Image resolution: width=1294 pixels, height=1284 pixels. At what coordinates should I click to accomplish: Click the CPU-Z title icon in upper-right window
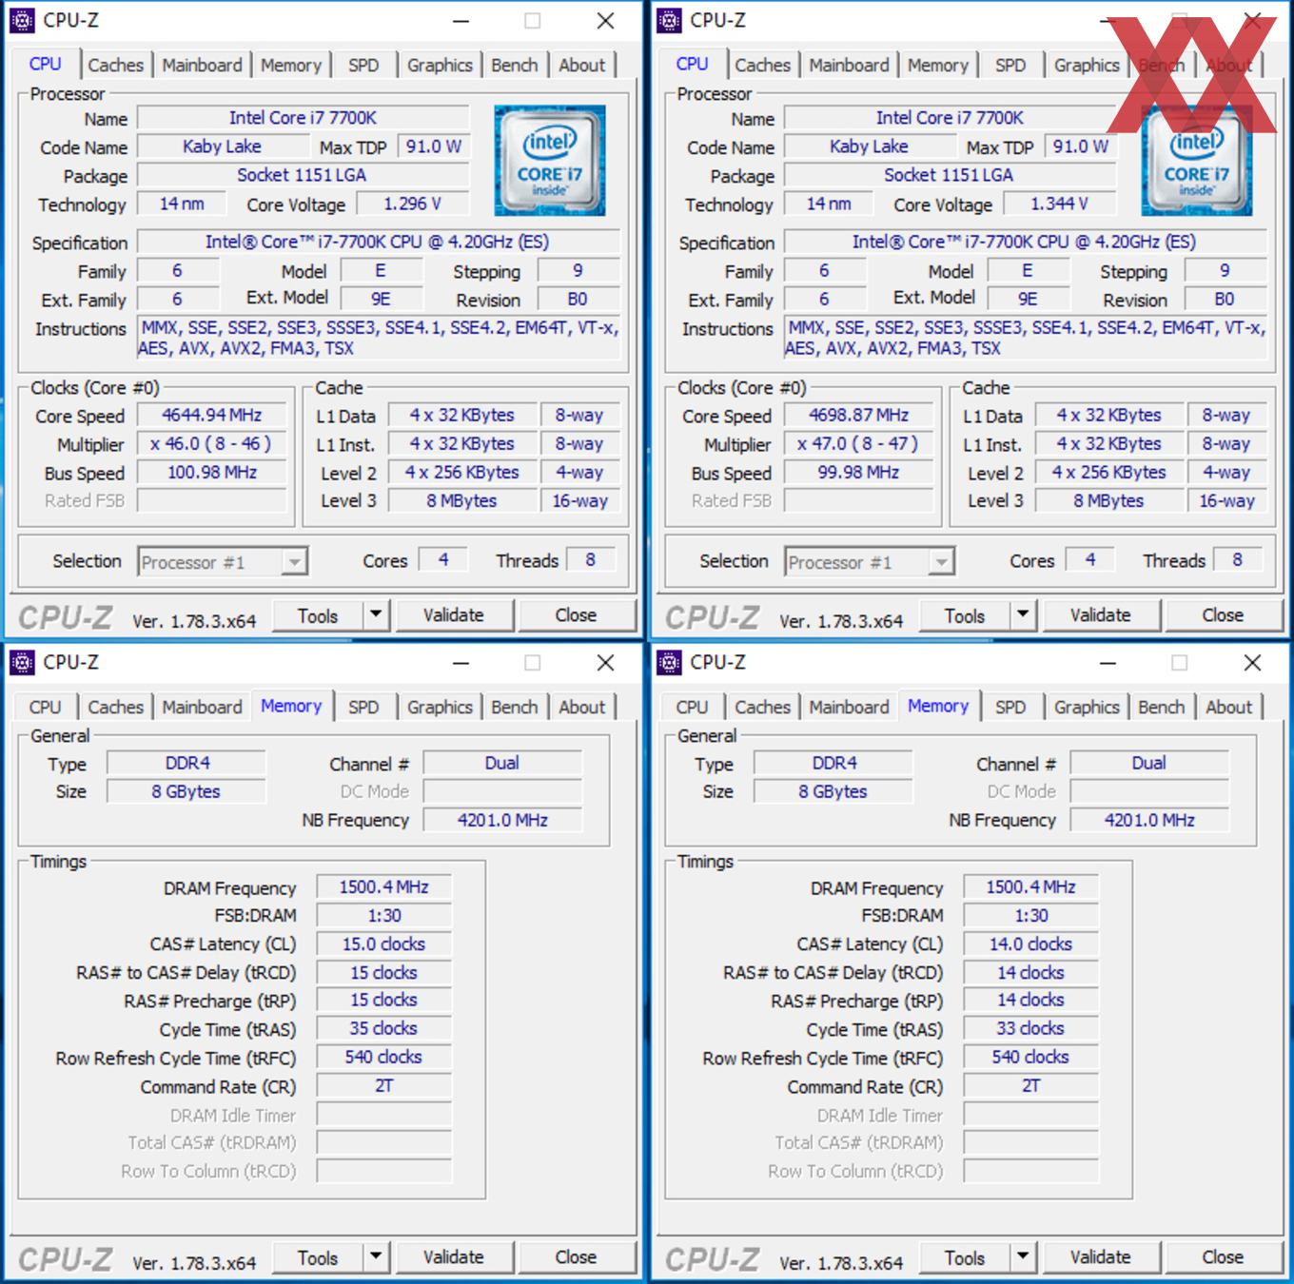coord(669,20)
